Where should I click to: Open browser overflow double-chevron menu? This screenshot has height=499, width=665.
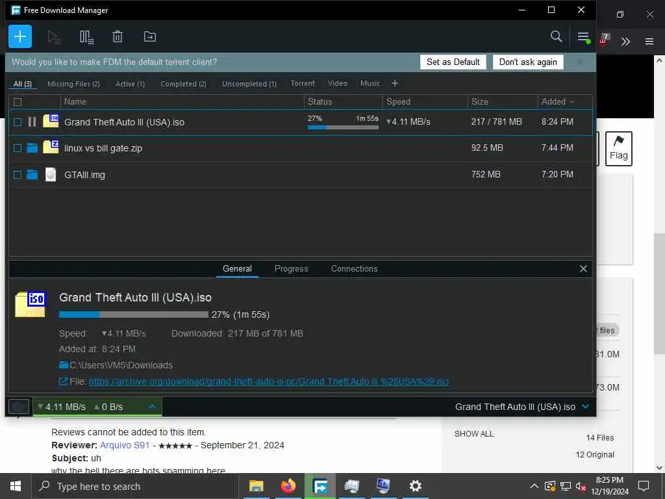[625, 42]
